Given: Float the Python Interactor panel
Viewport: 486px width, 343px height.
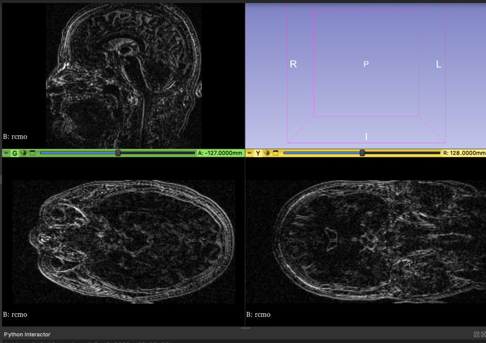Looking at the screenshot, I should [x=476, y=335].
